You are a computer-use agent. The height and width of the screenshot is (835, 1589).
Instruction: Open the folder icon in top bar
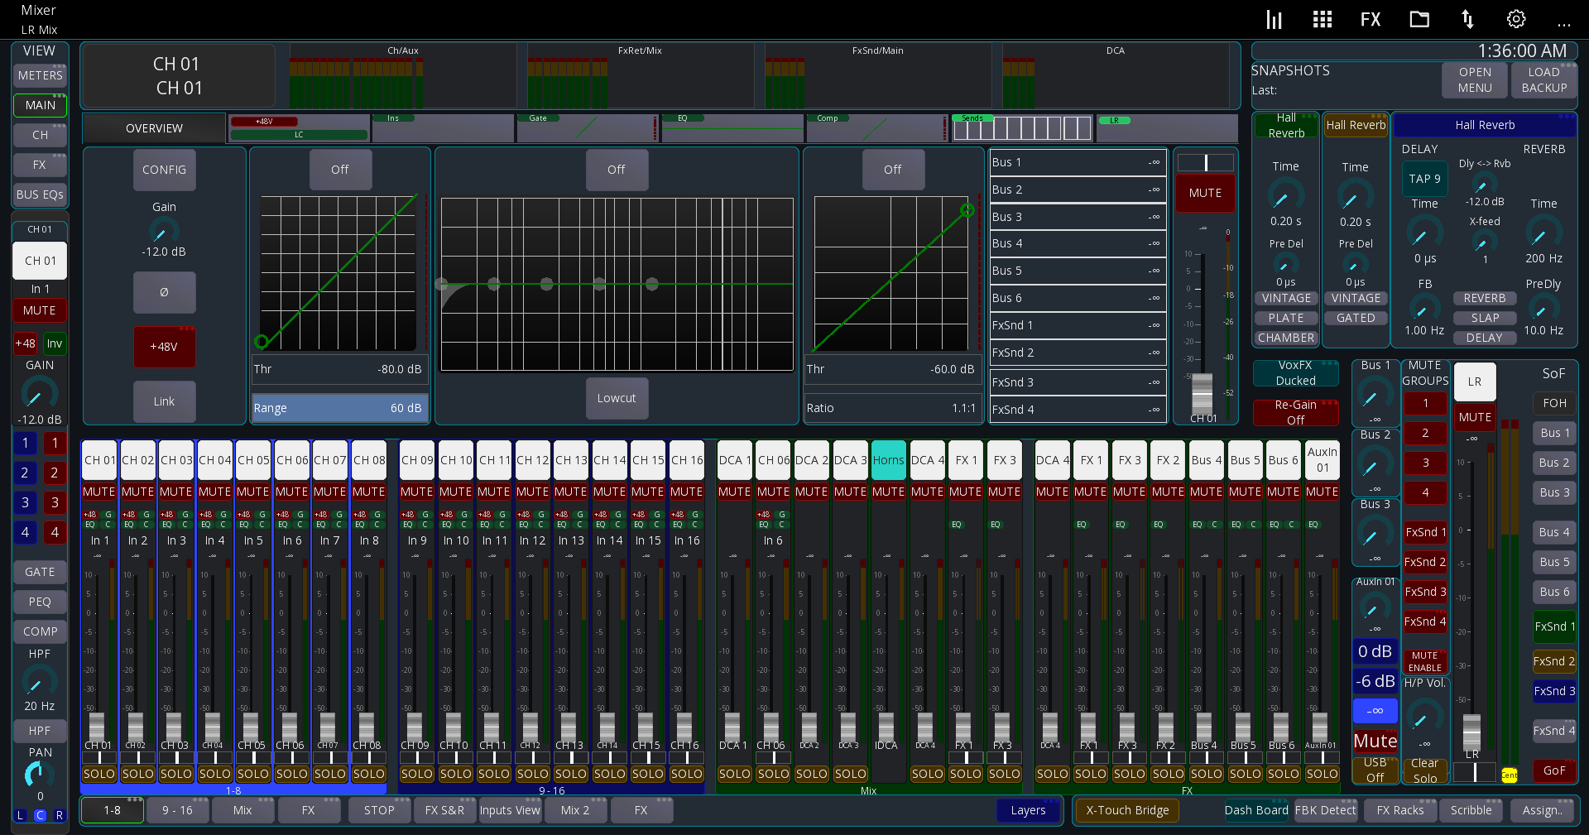point(1419,19)
